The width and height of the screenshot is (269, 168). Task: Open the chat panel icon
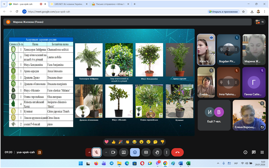(x=254, y=152)
